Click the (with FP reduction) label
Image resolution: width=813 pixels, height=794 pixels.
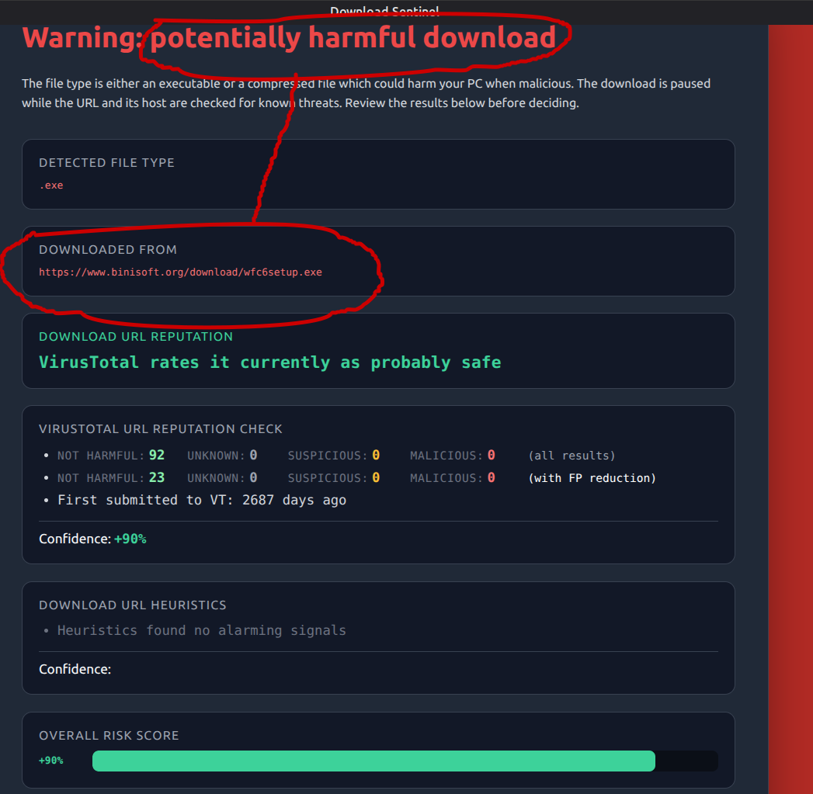pyautogui.click(x=592, y=478)
